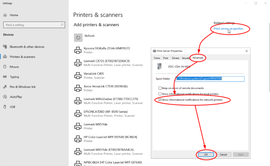The width and height of the screenshot is (270, 166).
Task: Go to Pen & Windows Ink settings
Action: pos(22,87)
